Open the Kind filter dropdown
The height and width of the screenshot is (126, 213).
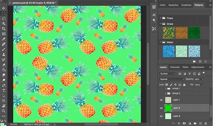click(x=168, y=74)
